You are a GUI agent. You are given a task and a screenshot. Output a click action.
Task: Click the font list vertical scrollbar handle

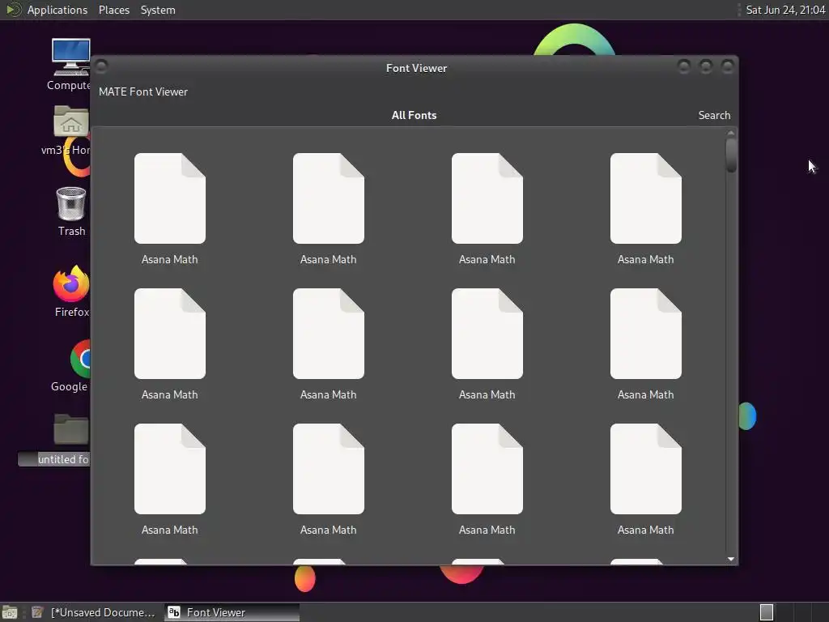pyautogui.click(x=731, y=155)
